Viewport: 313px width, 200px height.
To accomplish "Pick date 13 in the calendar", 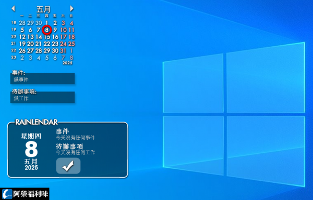I will 30,37.
